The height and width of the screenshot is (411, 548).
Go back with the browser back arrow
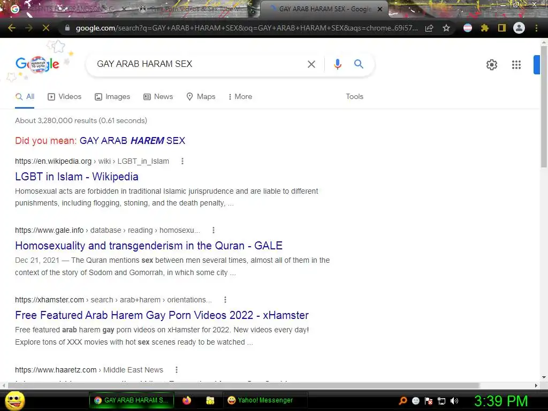[12, 28]
